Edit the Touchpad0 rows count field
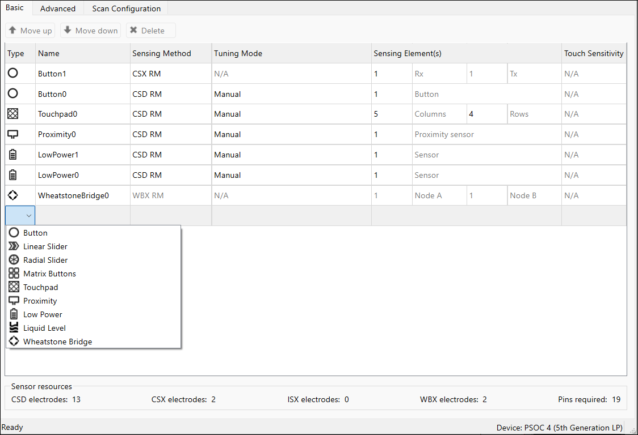638x435 pixels. [x=486, y=114]
